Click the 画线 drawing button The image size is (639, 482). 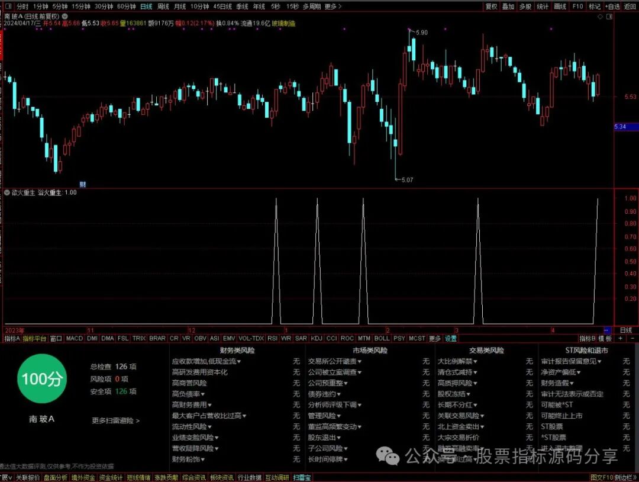[560, 7]
